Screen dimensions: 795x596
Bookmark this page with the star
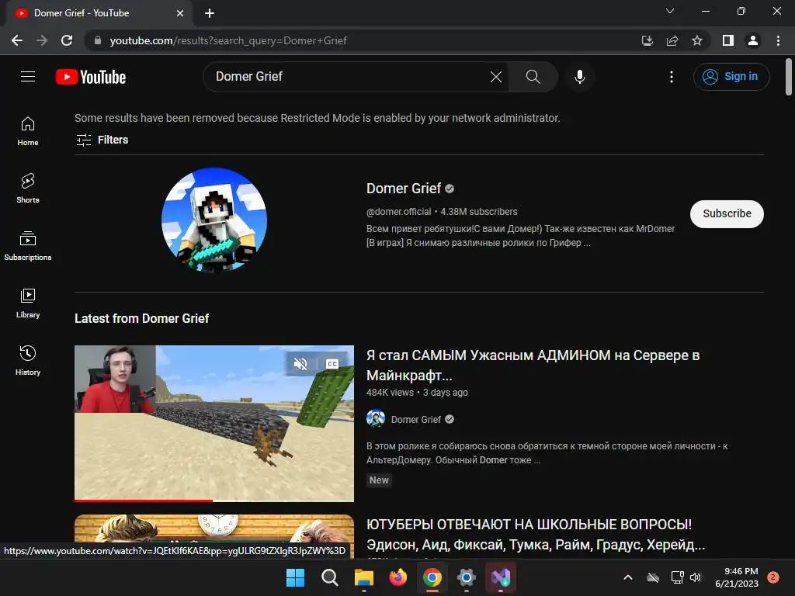click(696, 40)
